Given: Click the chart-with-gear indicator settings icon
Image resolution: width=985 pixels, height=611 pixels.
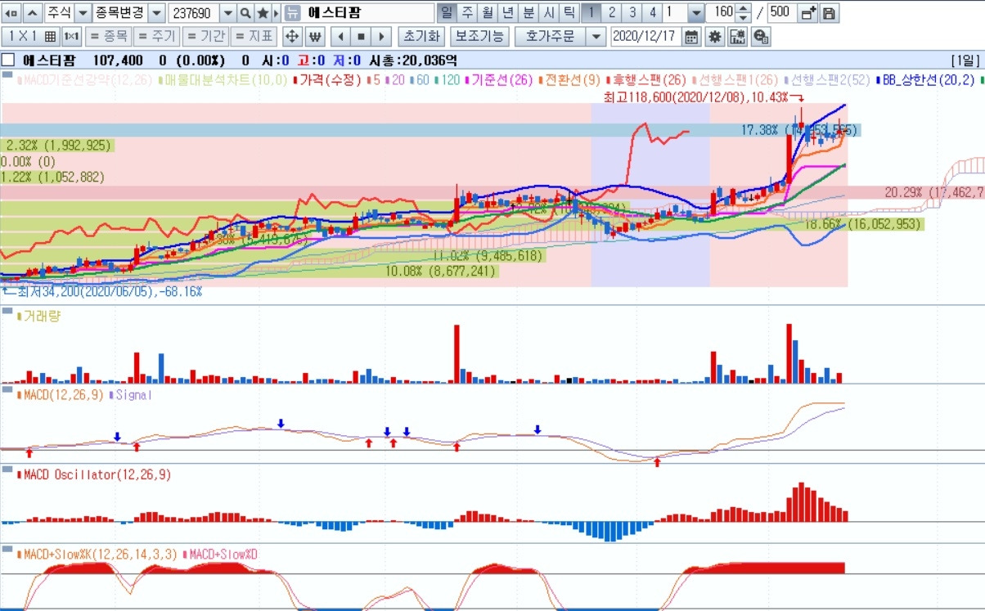Looking at the screenshot, I should click(737, 37).
